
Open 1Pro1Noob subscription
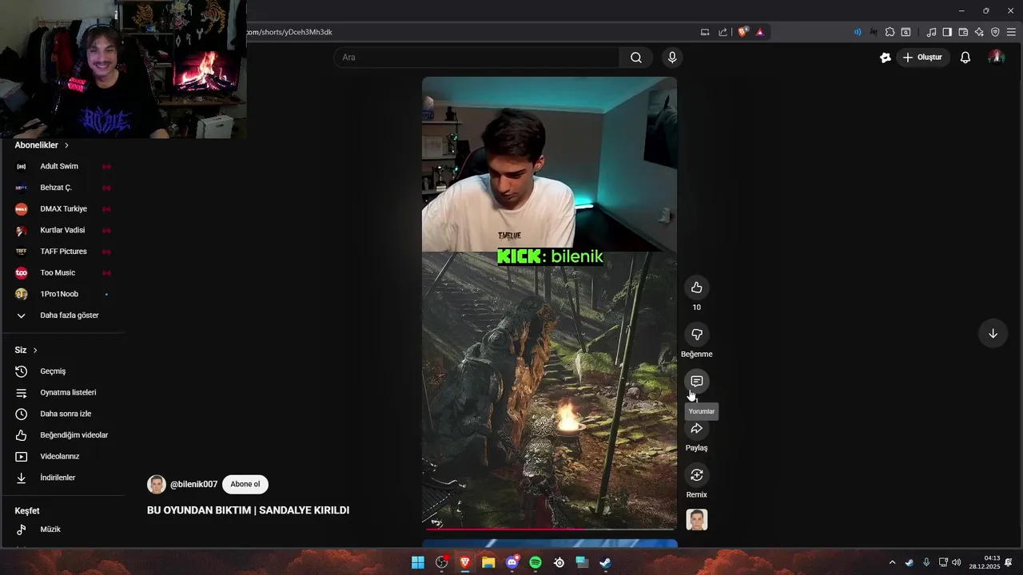point(62,294)
